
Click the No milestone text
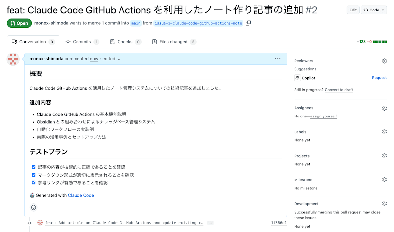pos(306,188)
